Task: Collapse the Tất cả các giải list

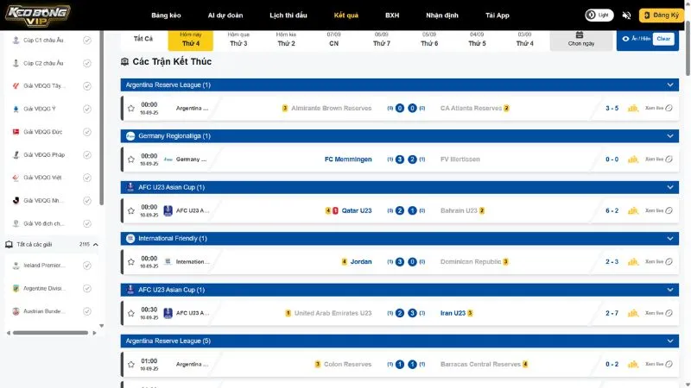Action: tap(96, 245)
